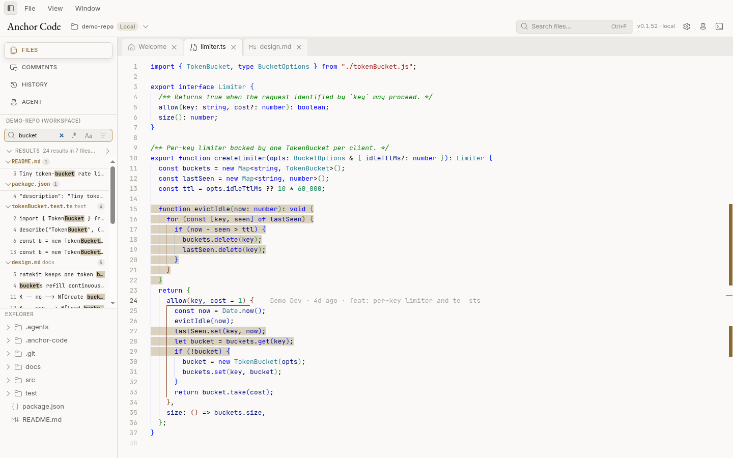The height and width of the screenshot is (458, 733).
Task: Open settings gear icon
Action: [x=687, y=26]
